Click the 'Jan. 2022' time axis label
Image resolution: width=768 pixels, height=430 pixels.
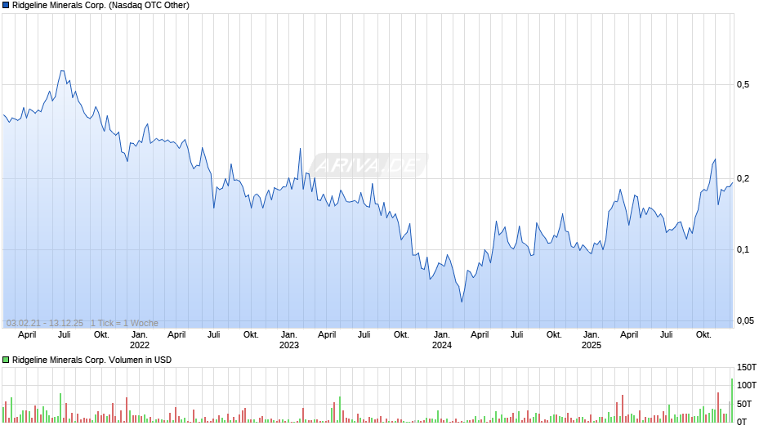pyautogui.click(x=139, y=340)
